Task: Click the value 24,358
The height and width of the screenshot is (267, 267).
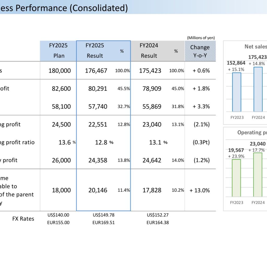Action: [x=98, y=160]
